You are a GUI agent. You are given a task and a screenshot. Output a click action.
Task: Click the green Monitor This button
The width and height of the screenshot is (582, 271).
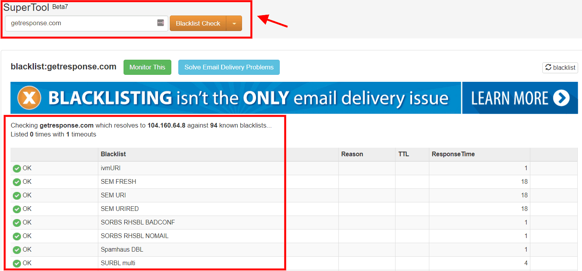[147, 67]
